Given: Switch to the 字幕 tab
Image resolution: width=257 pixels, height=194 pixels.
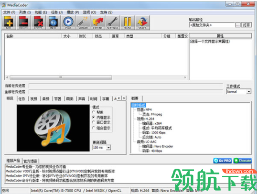Looking at the screenshot, I should point(106,99).
